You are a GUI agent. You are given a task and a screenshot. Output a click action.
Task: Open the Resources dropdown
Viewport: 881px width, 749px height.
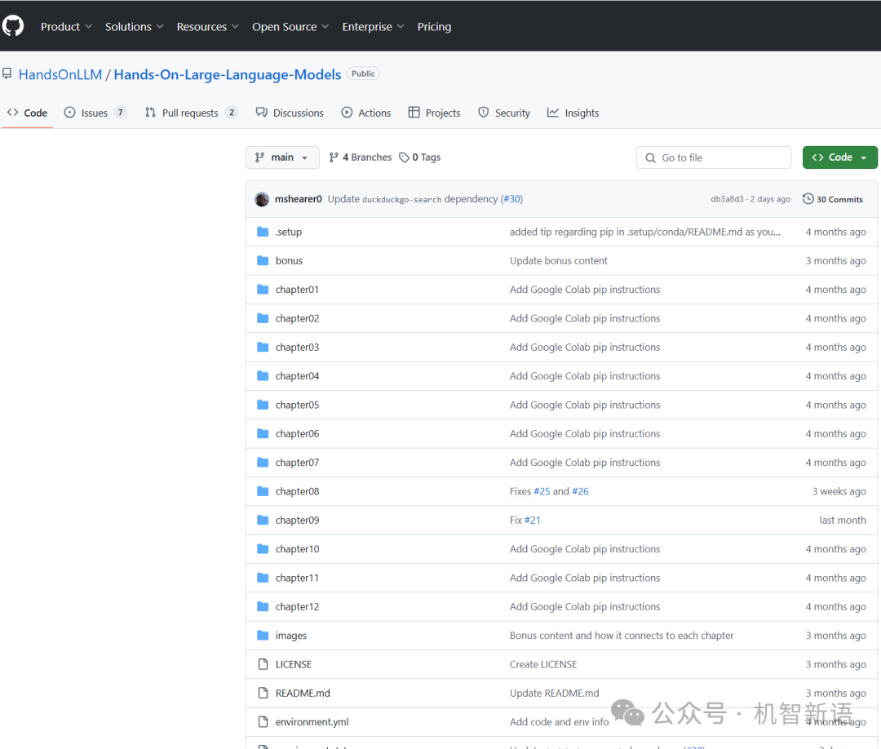pyautogui.click(x=208, y=26)
